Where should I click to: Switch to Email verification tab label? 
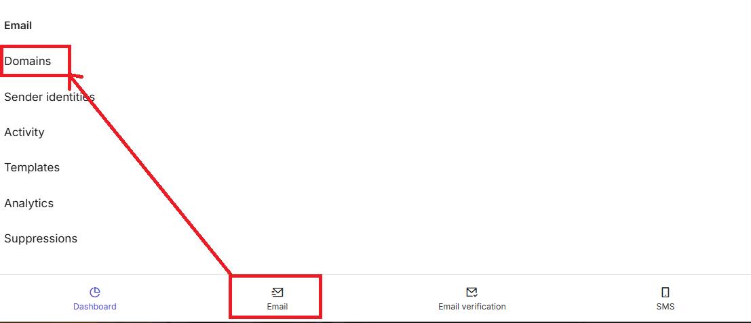471,307
